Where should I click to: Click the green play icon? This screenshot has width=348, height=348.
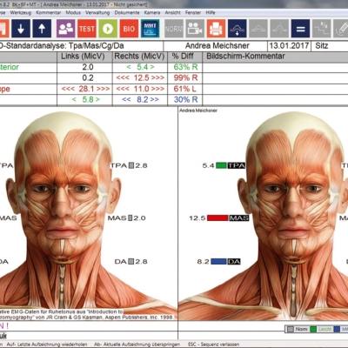pyautogui.click(x=108, y=29)
